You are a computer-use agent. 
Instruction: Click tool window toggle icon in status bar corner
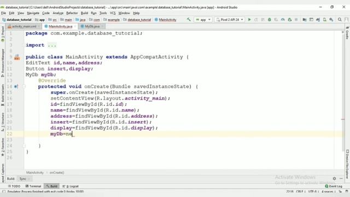click(x=4, y=192)
